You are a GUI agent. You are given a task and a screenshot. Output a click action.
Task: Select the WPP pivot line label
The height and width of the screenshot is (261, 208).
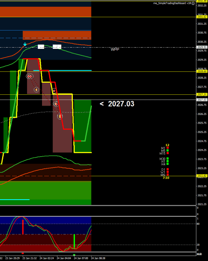coord(115,49)
